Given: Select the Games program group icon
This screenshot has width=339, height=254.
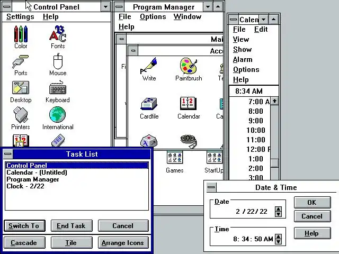Looking at the screenshot, I should click(175, 162).
